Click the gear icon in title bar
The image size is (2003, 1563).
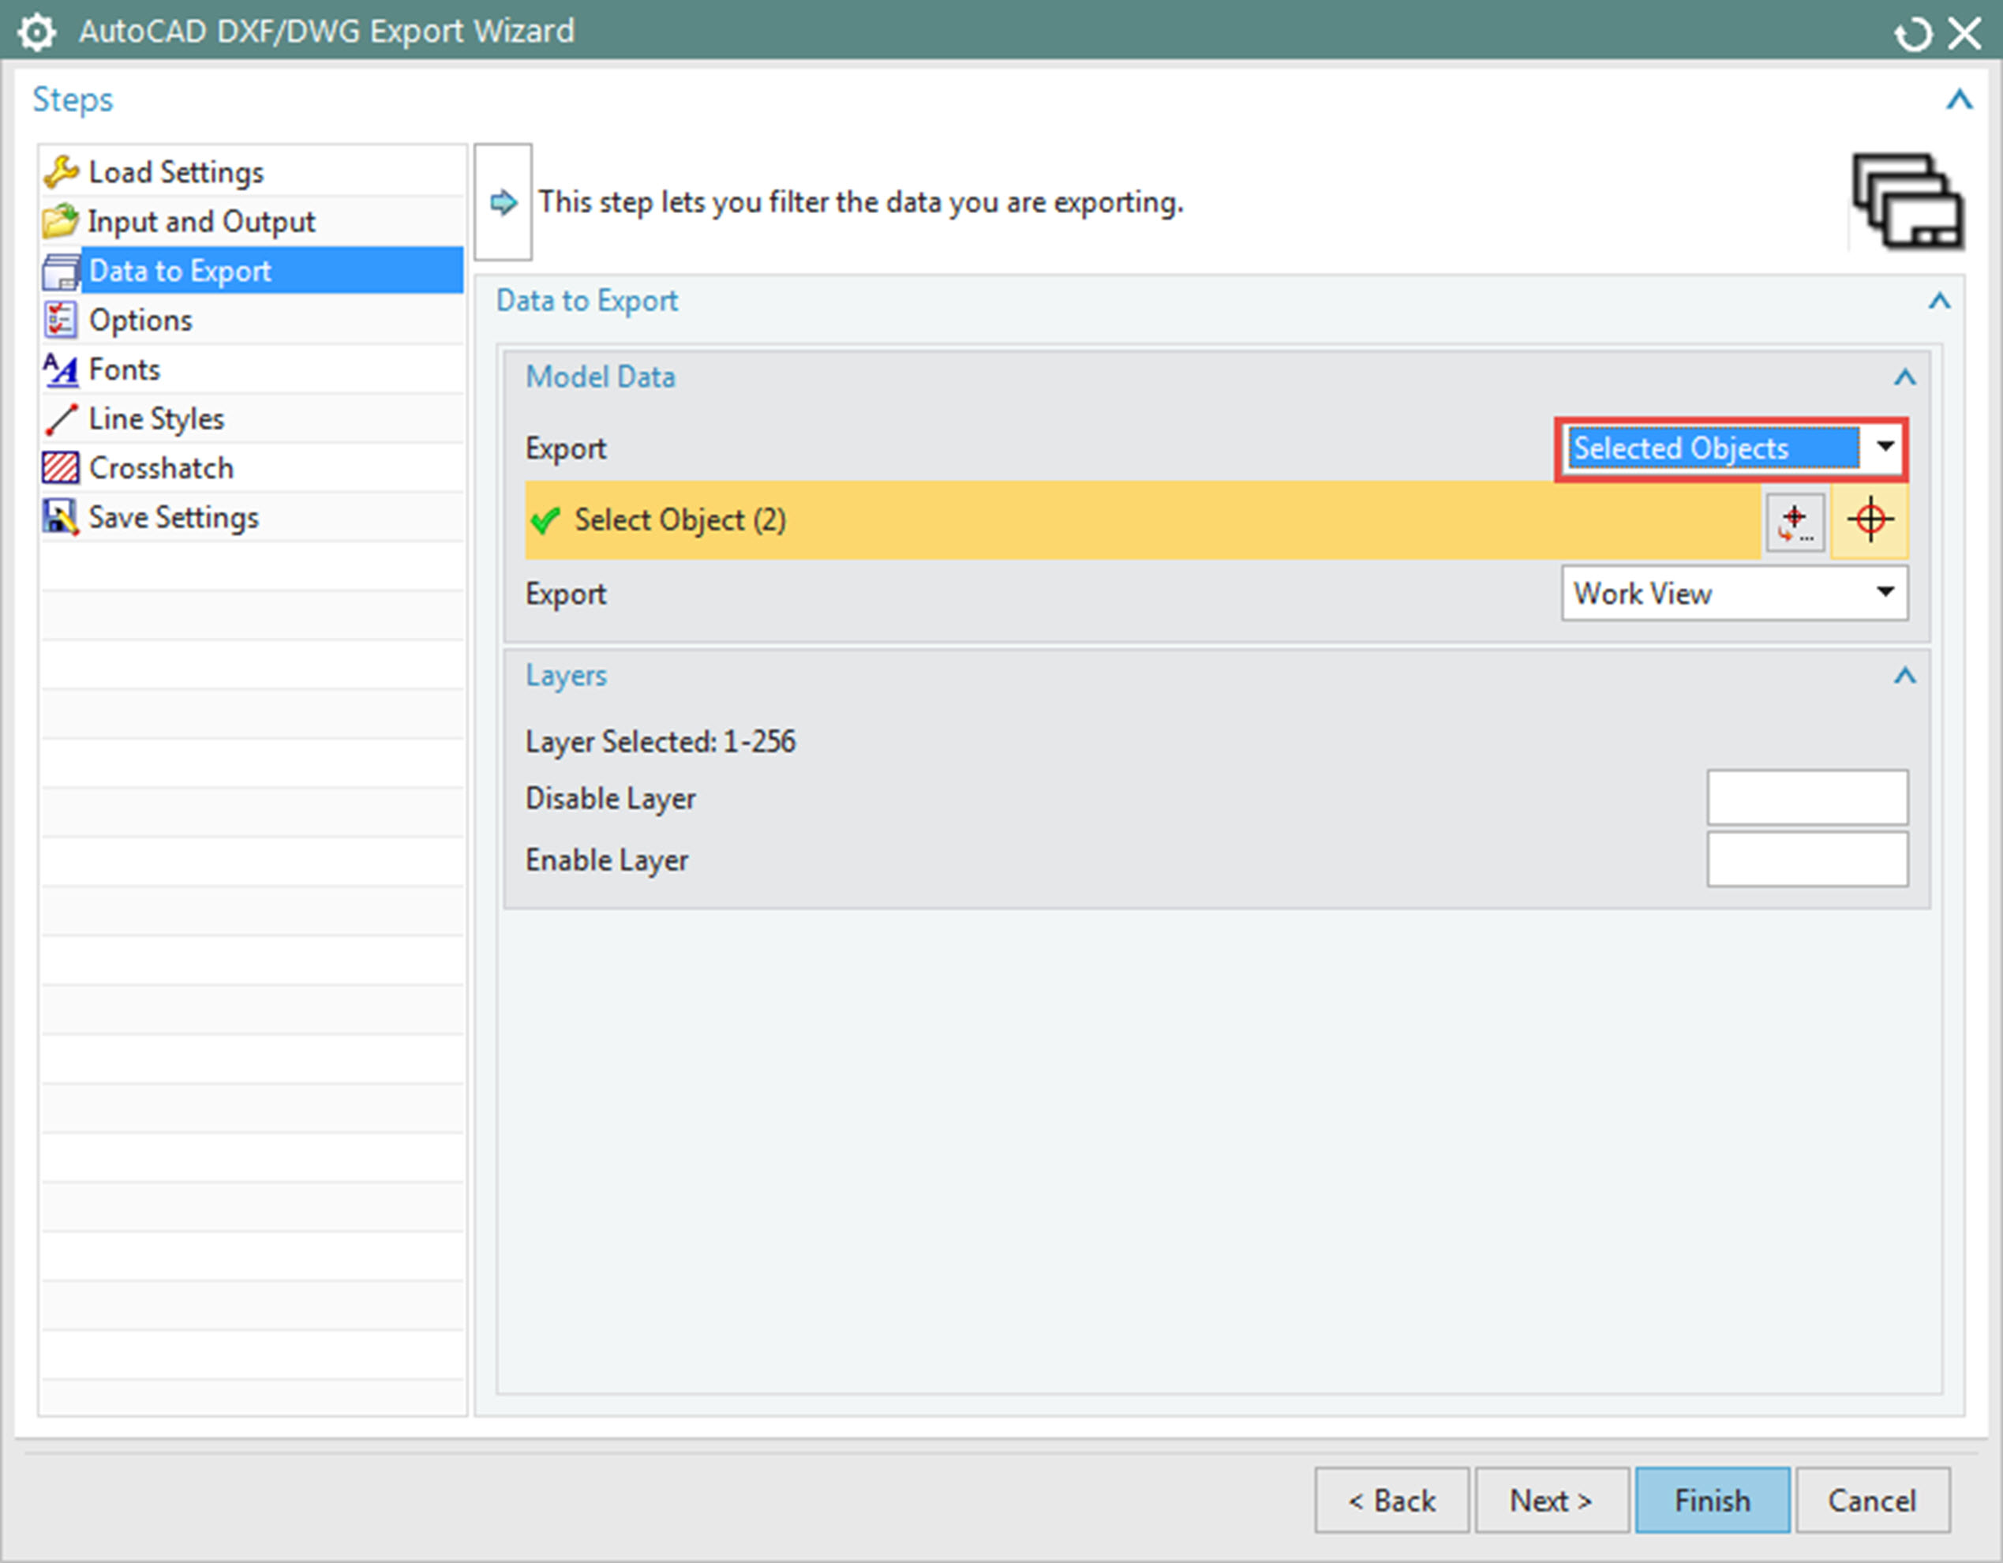tap(36, 32)
